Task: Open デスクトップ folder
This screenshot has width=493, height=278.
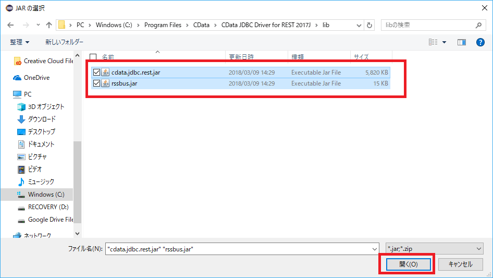Action: pyautogui.click(x=36, y=131)
